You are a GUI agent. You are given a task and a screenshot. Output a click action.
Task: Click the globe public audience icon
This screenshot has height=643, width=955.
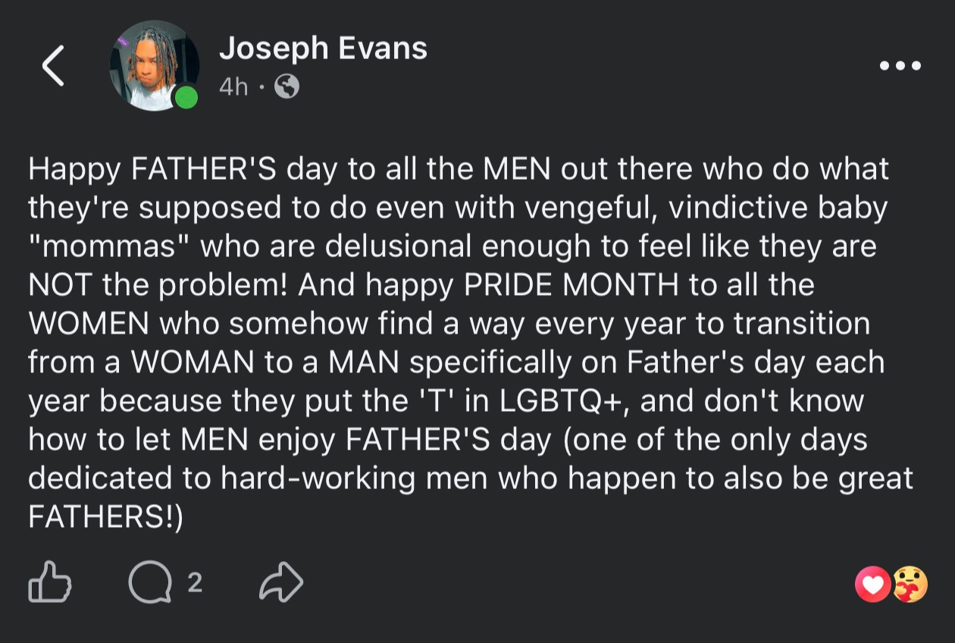tap(286, 87)
